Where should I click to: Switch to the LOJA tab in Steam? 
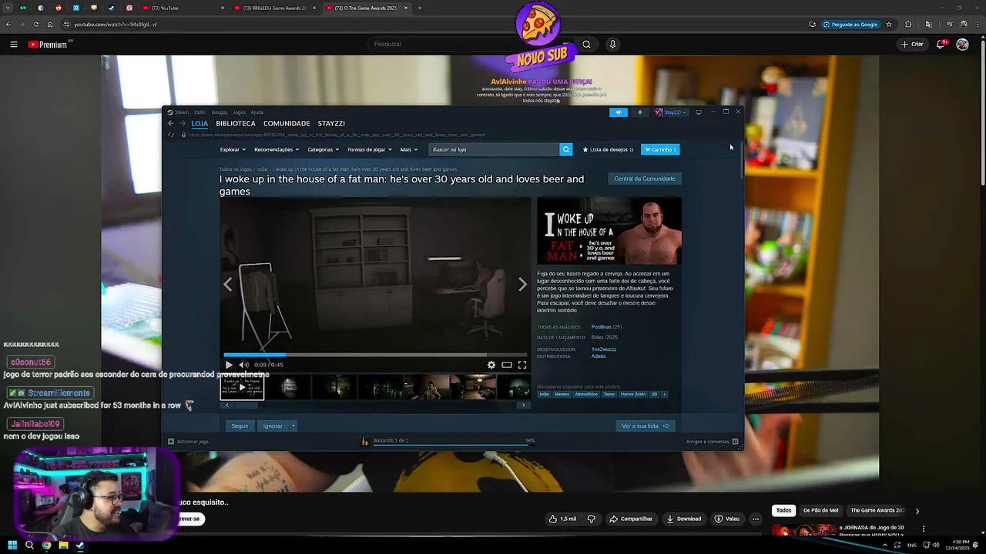point(200,123)
